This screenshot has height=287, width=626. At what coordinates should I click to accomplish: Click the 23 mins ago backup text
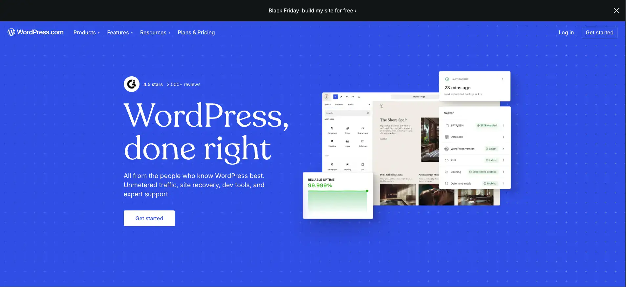(x=457, y=88)
